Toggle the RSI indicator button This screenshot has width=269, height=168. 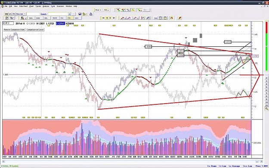pos(62,18)
